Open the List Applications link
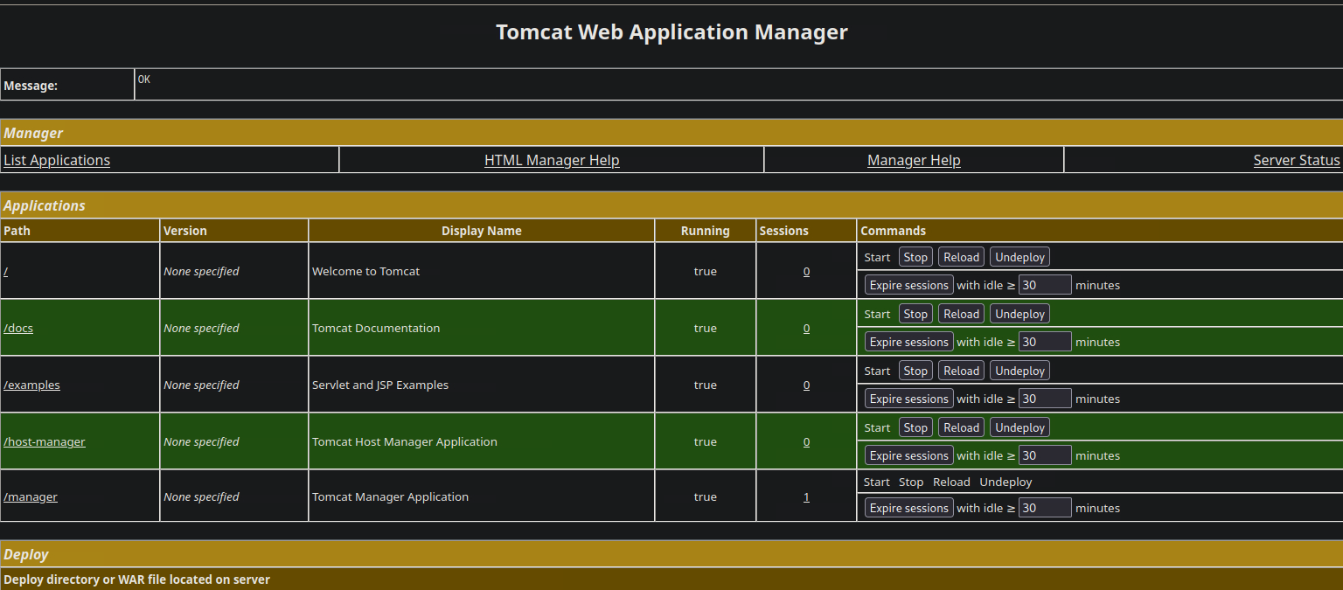Screen dimensions: 1343x590 point(57,160)
